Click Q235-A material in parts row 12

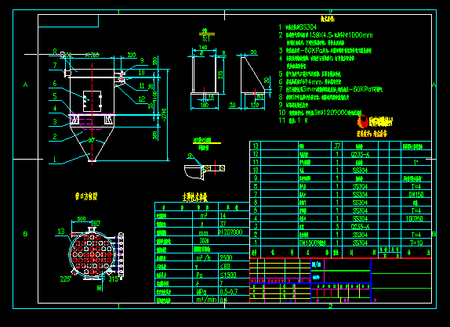click(x=360, y=154)
